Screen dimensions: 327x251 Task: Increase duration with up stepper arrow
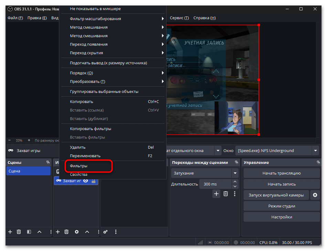click(235, 182)
